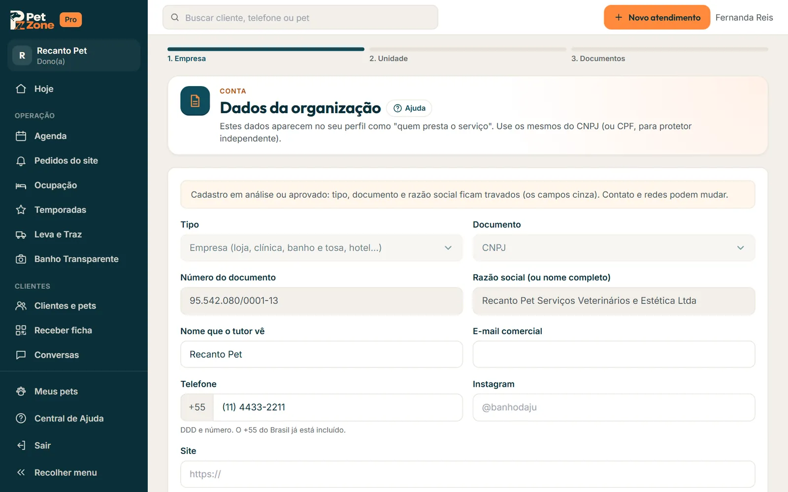Click the Temporadas star icon
Screen dimensions: 788x492
click(21, 210)
